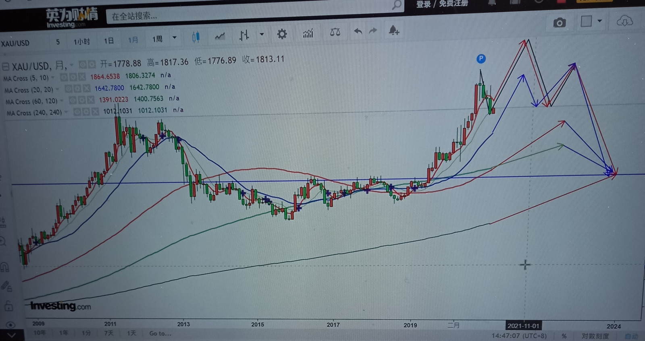Toggle the pencil-with-lock drawing mode icon
This screenshot has height=341, width=645.
6,286
